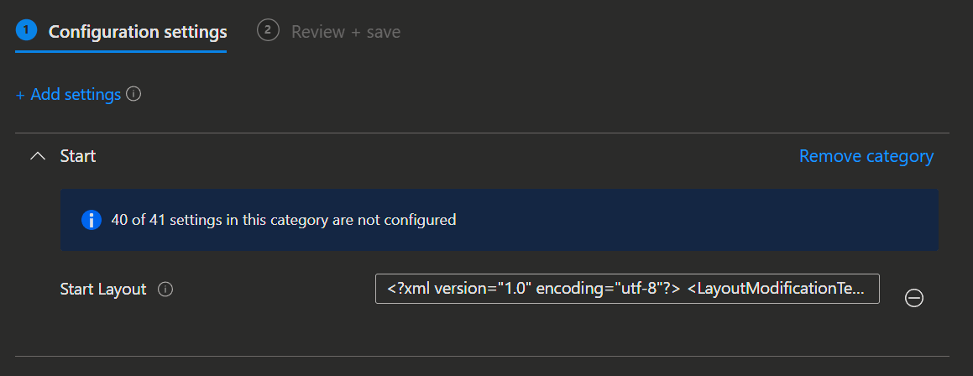The image size is (973, 376).
Task: Click the divider line above the Start category
Action: [482, 133]
